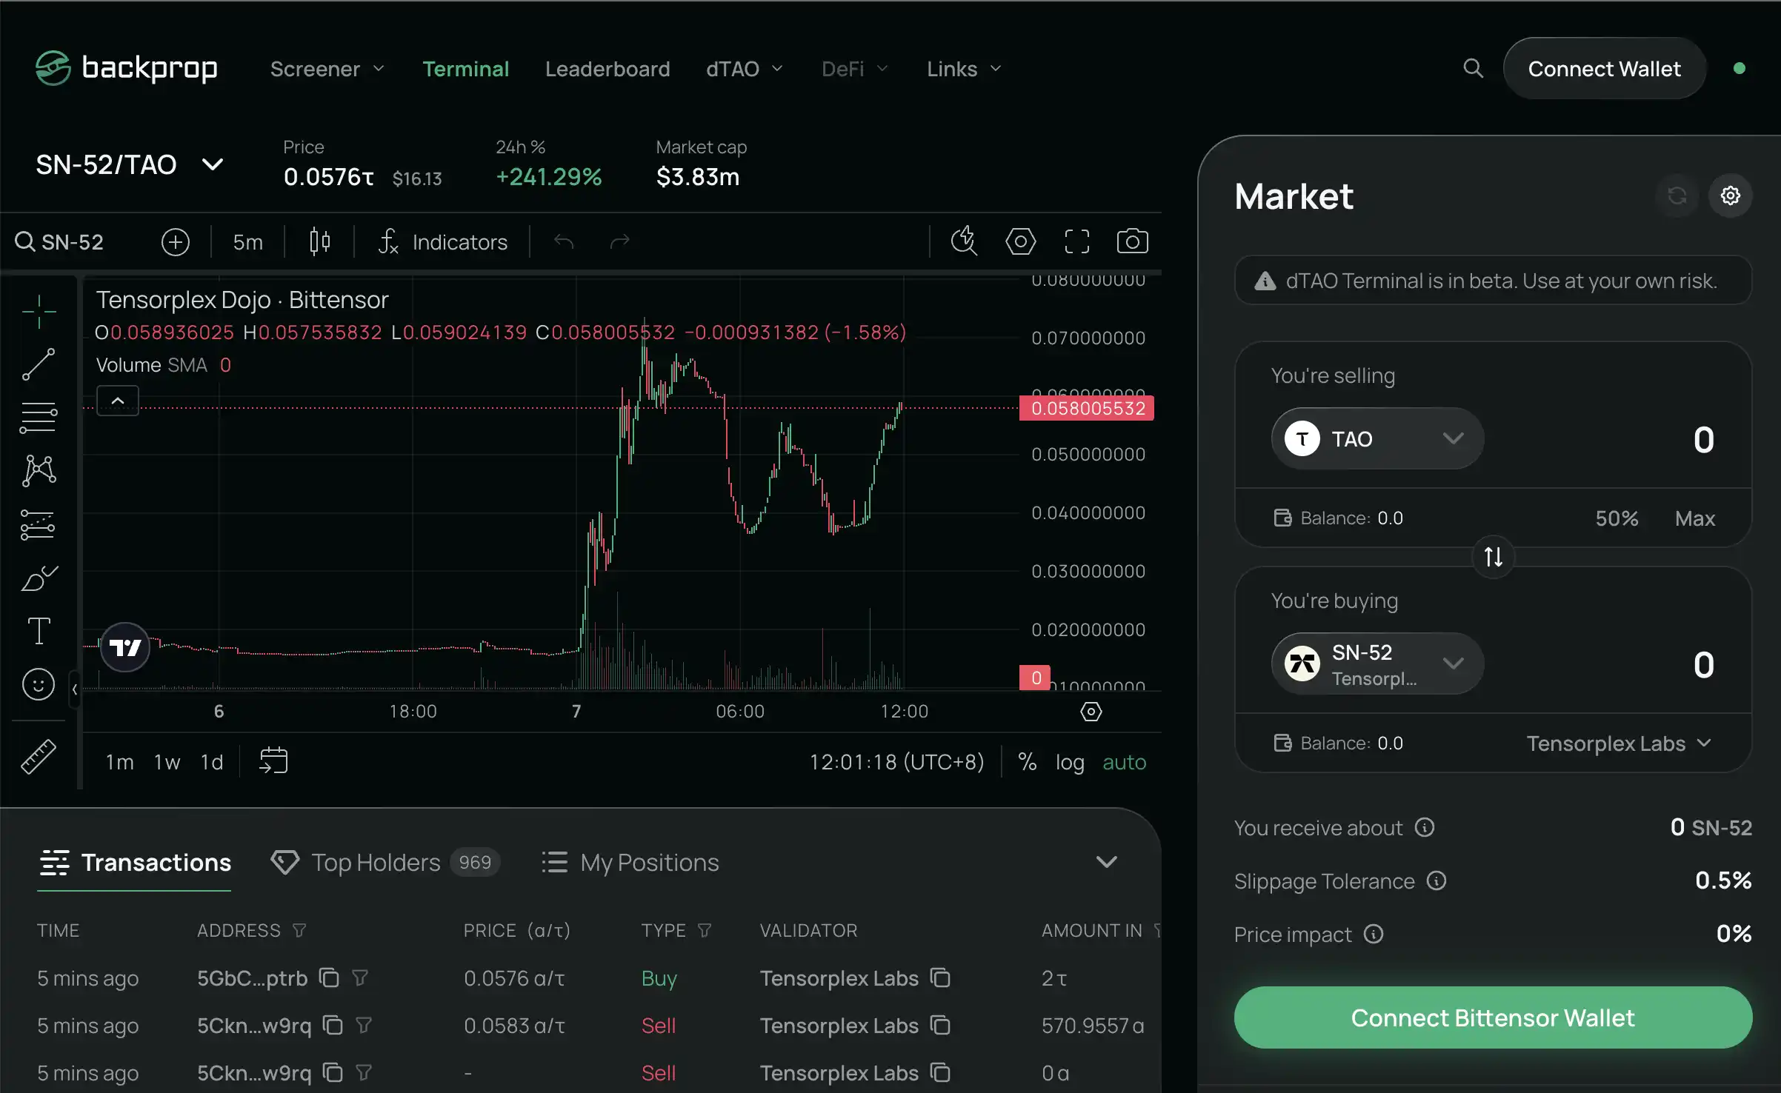Switch to the Top Holders tab
This screenshot has width=1781, height=1093.
coord(376,862)
